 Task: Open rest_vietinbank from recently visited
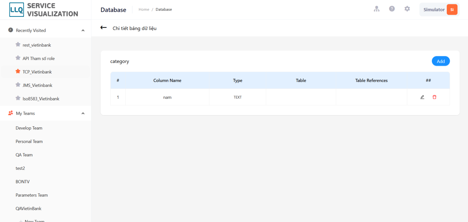pos(37,45)
